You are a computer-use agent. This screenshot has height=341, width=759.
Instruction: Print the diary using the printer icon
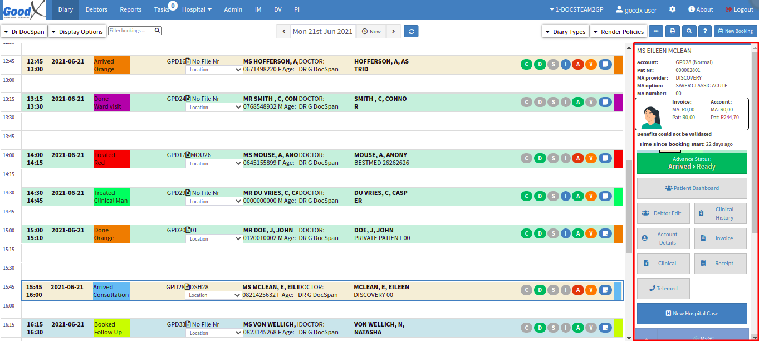[672, 32]
